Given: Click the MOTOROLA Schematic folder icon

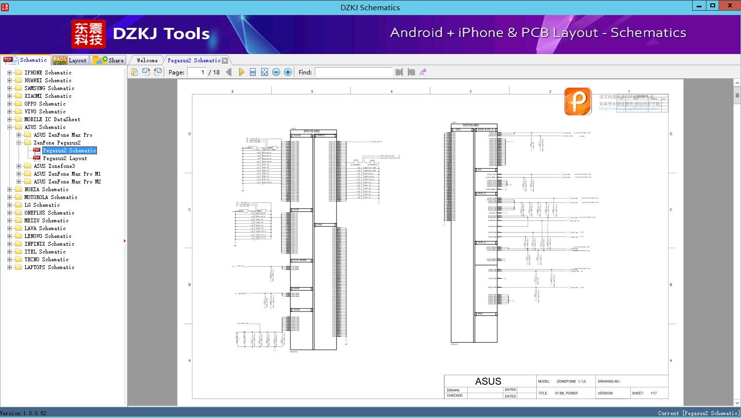Looking at the screenshot, I should pyautogui.click(x=19, y=197).
